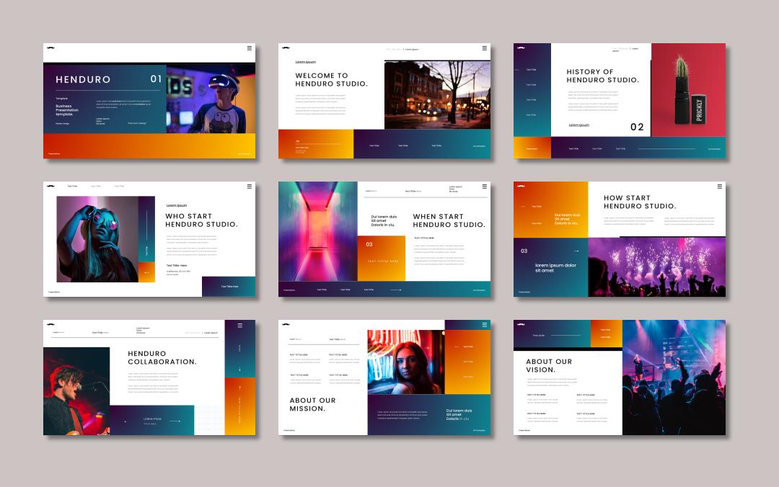Click mustache logo on Welcome slide
Image resolution: width=779 pixels, height=487 pixels.
[286, 48]
